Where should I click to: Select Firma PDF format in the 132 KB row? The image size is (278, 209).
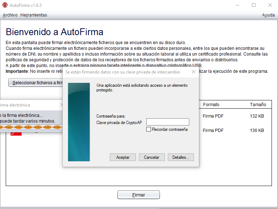[213, 116]
